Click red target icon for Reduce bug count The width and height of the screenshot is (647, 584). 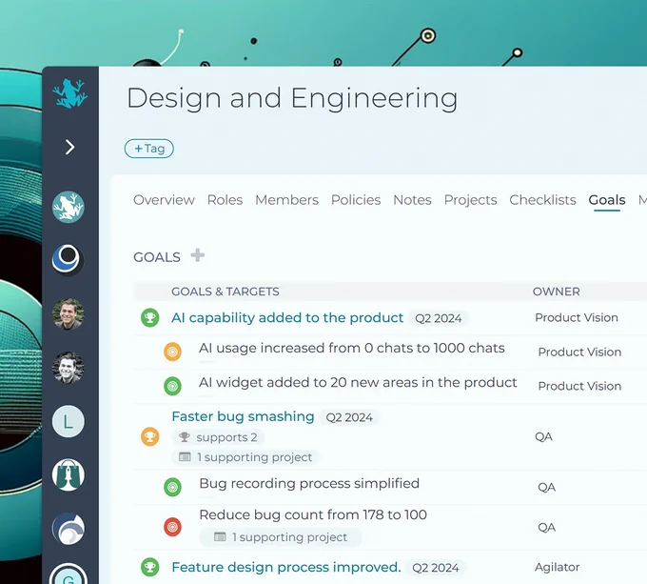[172, 527]
